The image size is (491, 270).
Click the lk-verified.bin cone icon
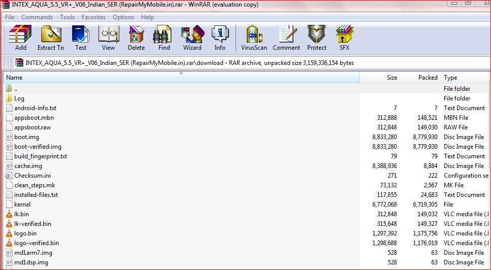pyautogui.click(x=9, y=224)
